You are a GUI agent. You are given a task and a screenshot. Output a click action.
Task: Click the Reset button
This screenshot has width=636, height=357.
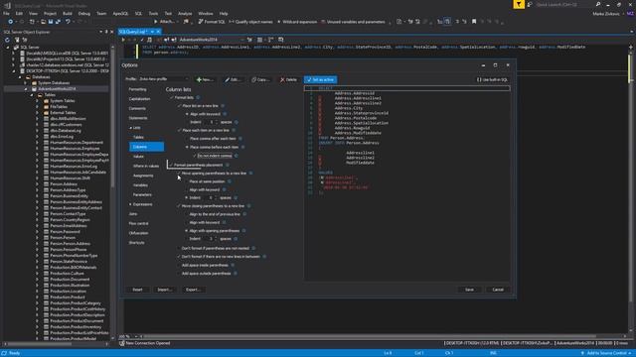[x=137, y=290]
